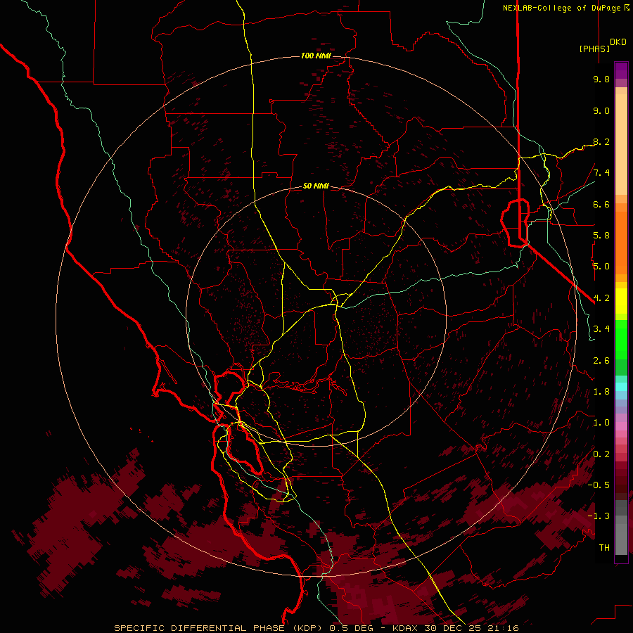Click the 100 NMI range ring label

[x=316, y=56]
